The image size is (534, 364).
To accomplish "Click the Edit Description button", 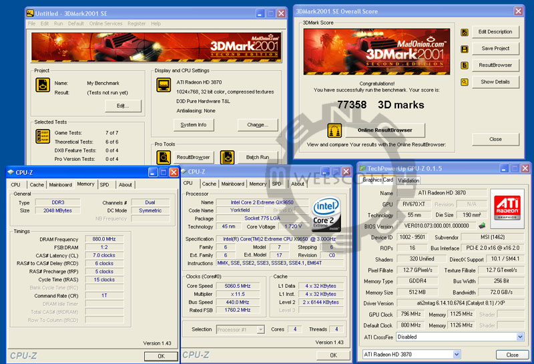I will click(495, 31).
